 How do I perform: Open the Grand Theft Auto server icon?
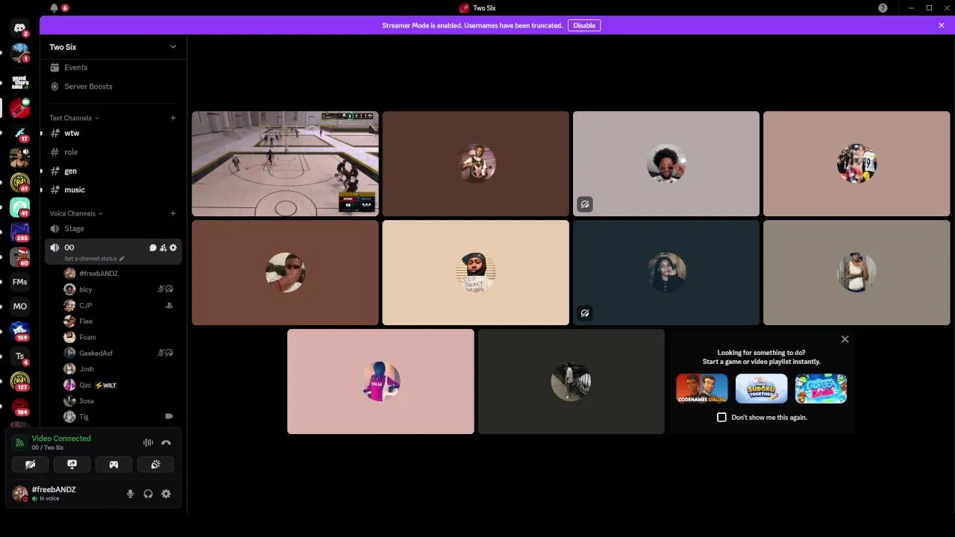click(20, 82)
